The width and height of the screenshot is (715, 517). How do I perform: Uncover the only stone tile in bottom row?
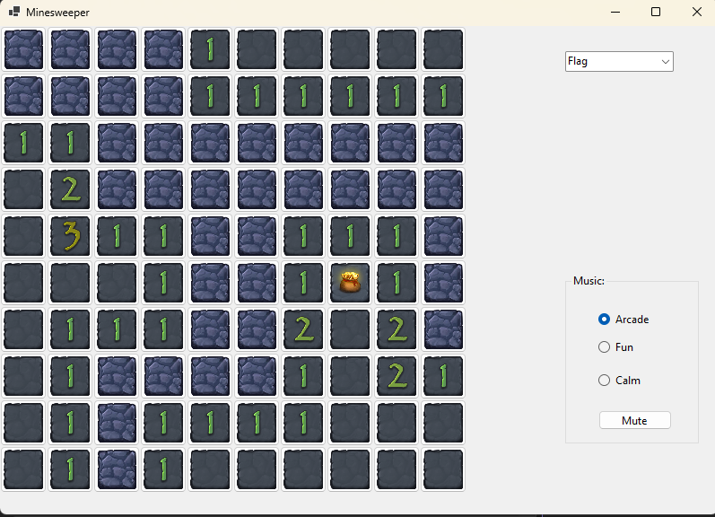point(117,469)
